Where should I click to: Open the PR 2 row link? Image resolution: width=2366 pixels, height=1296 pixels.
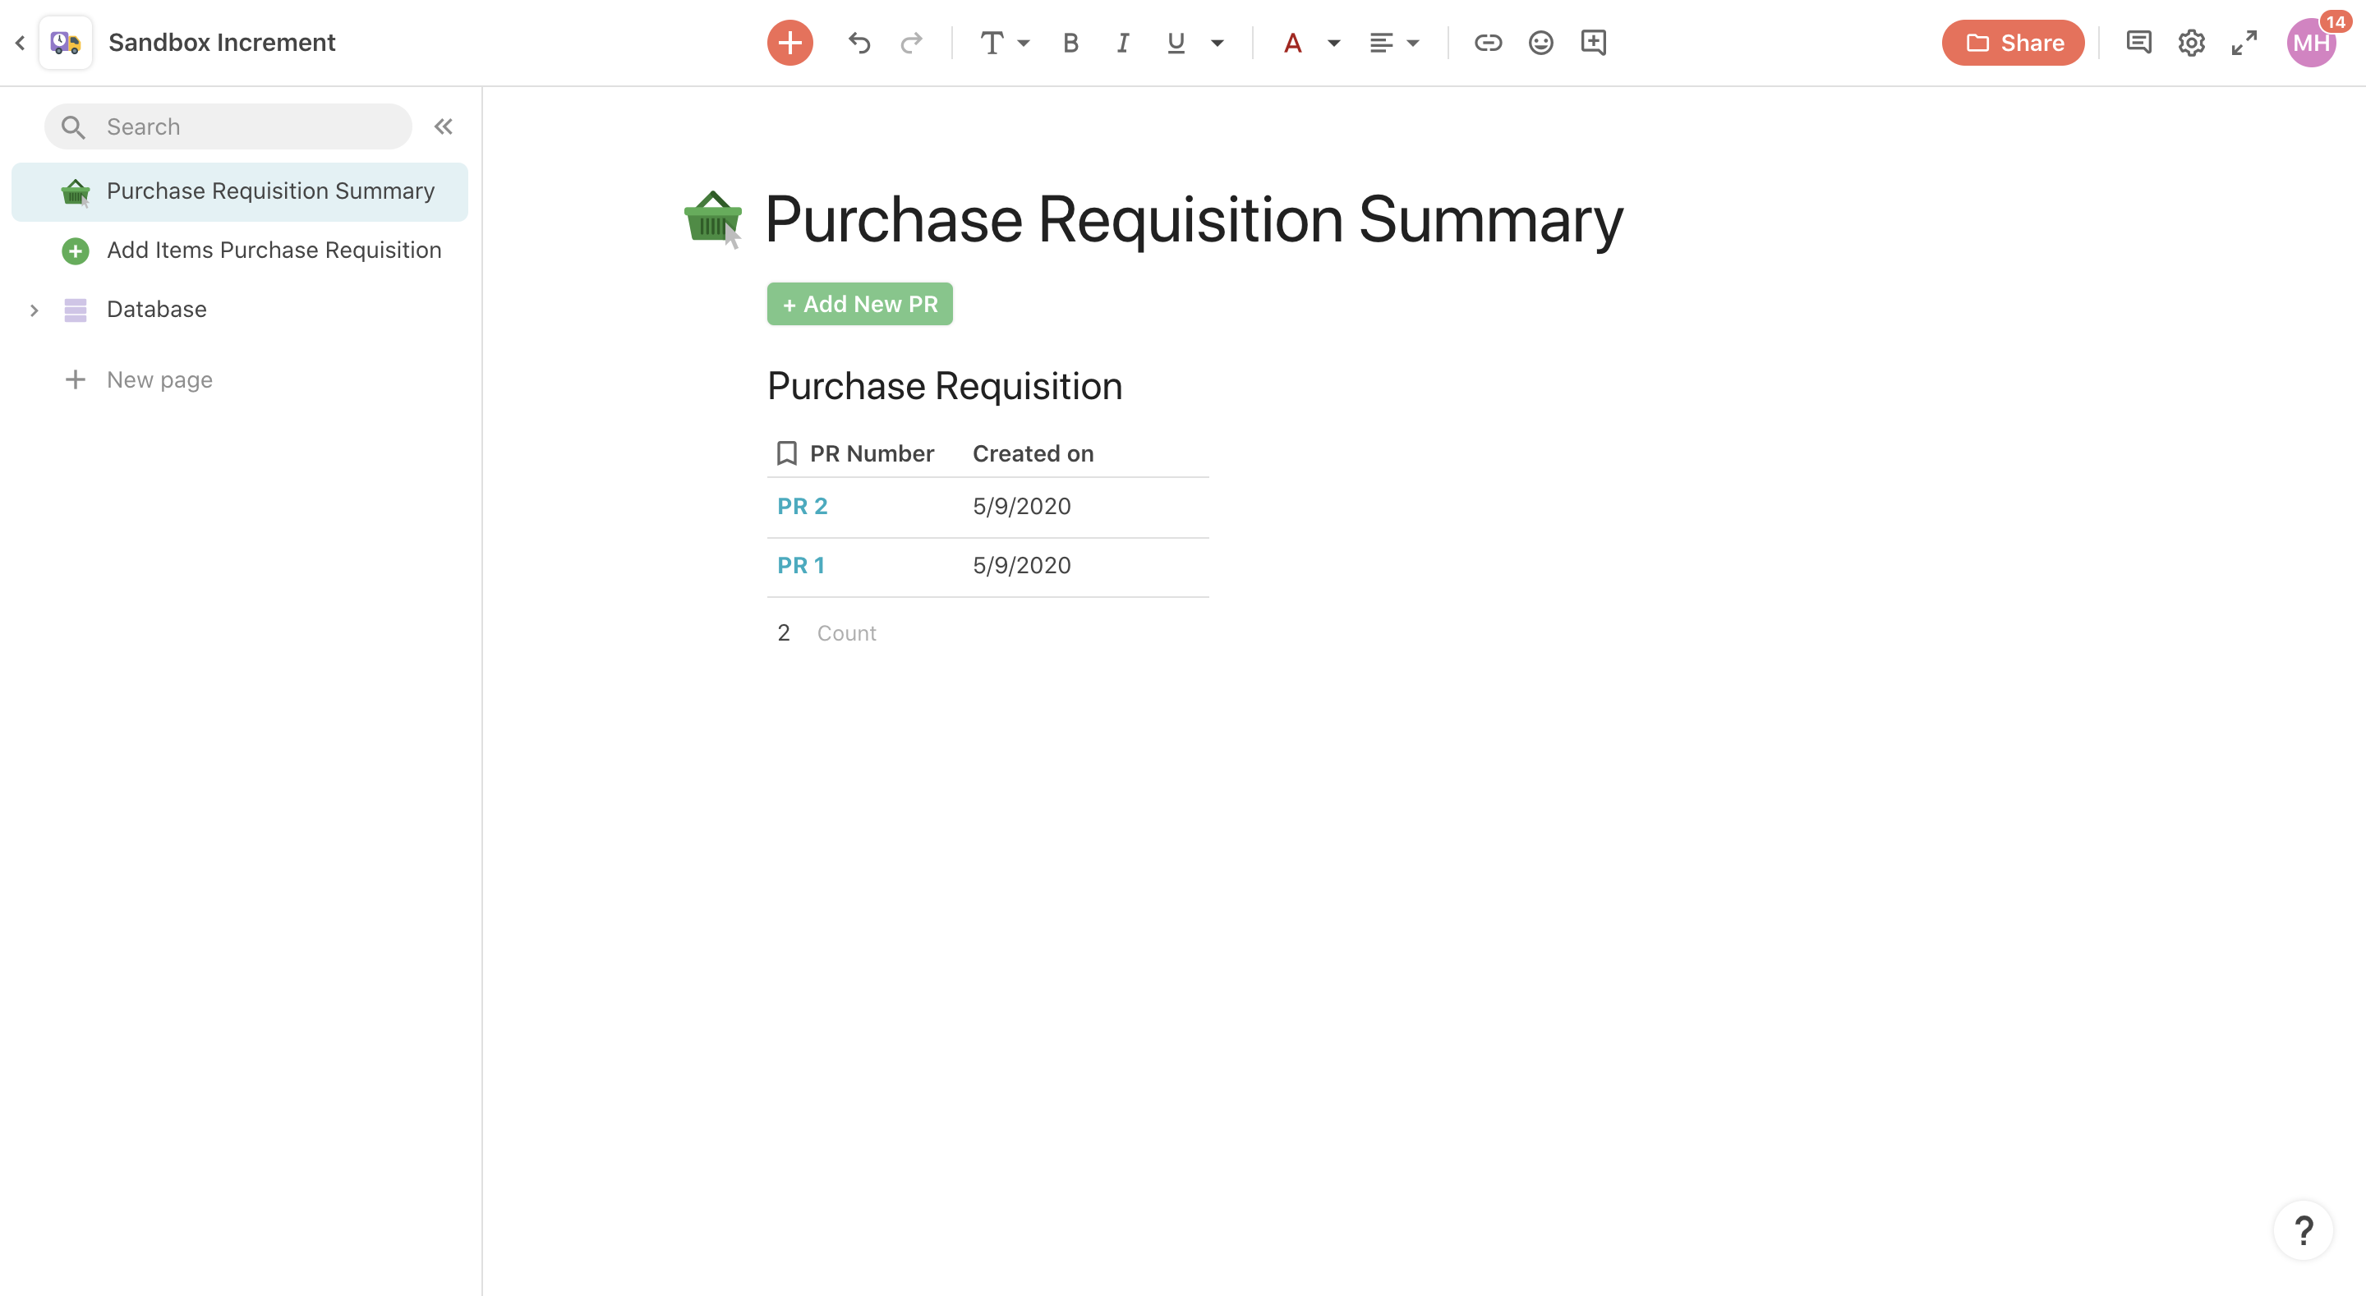tap(802, 506)
